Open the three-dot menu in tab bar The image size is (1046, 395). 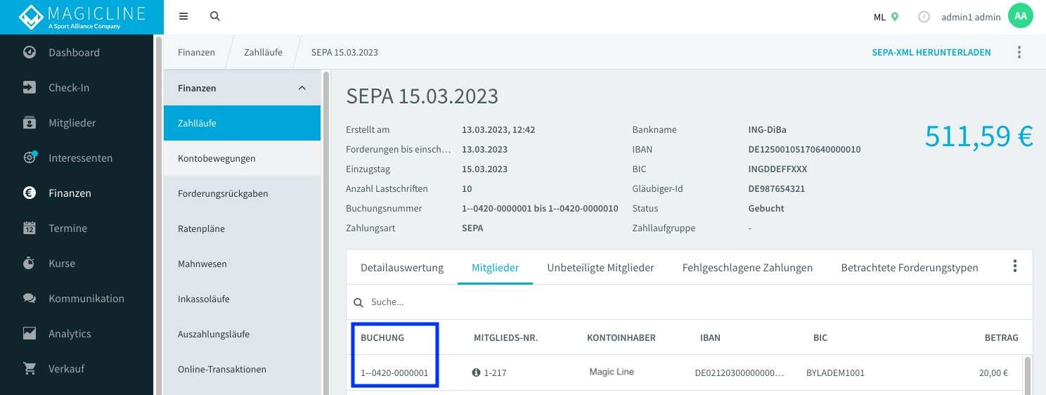point(1014,266)
